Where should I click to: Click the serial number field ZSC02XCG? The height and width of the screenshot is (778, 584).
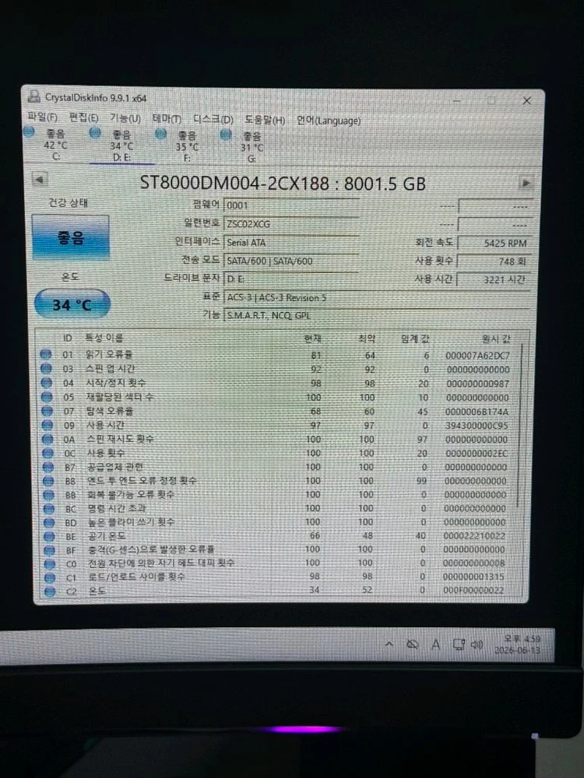(291, 224)
